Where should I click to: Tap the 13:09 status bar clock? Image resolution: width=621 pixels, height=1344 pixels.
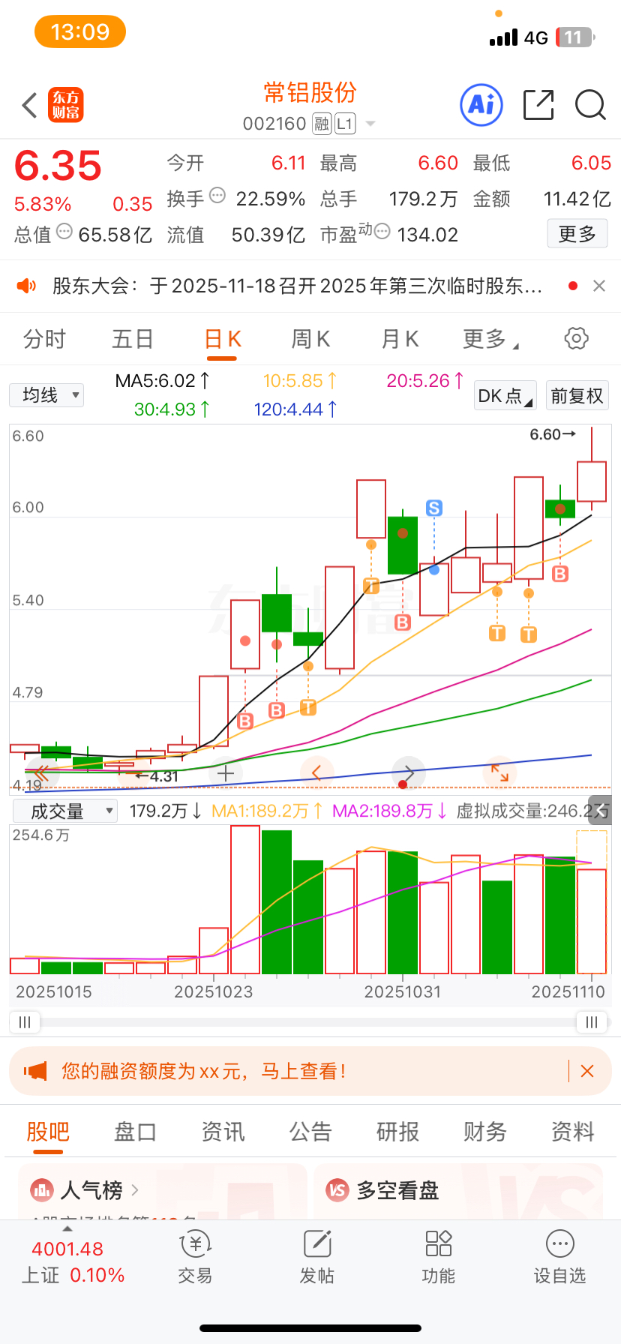click(80, 31)
